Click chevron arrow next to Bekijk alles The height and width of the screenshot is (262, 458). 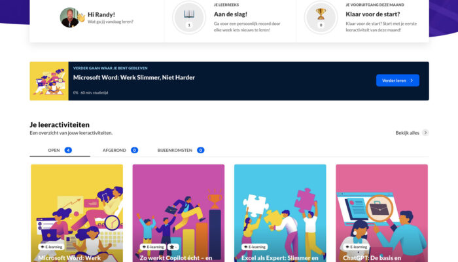tap(425, 132)
